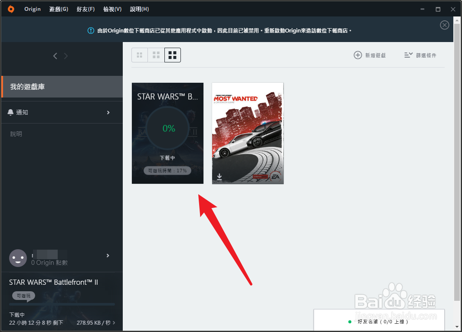Screen dimensions: 462x332
Task: Open the 好友(F) menu
Action: point(85,9)
